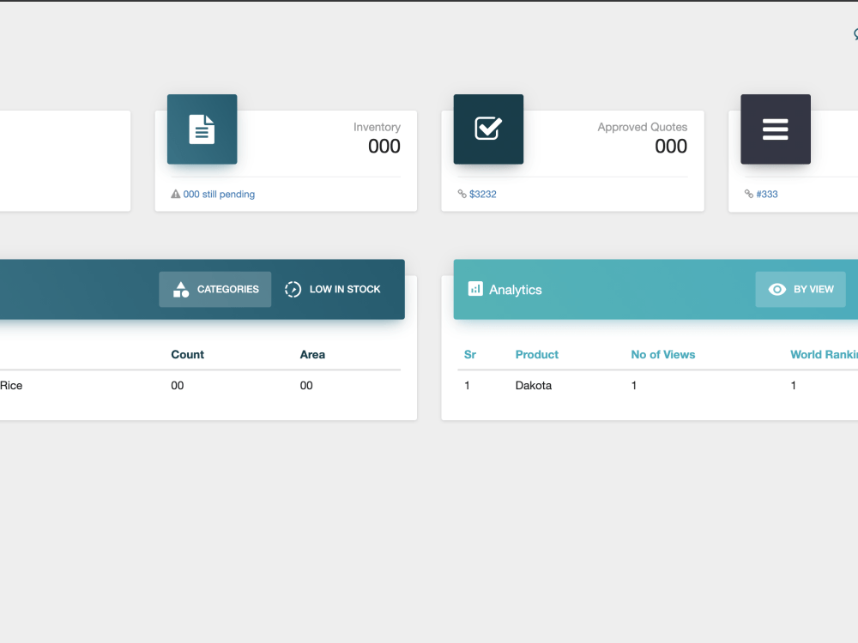Viewport: 858px width, 643px height.
Task: Select the Rice row label
Action: (11, 386)
